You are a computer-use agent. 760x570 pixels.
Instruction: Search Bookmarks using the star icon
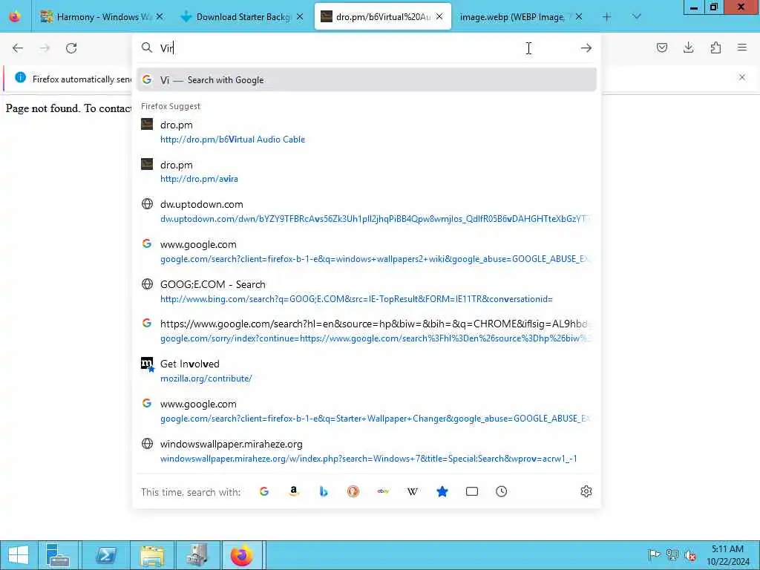[442, 491]
